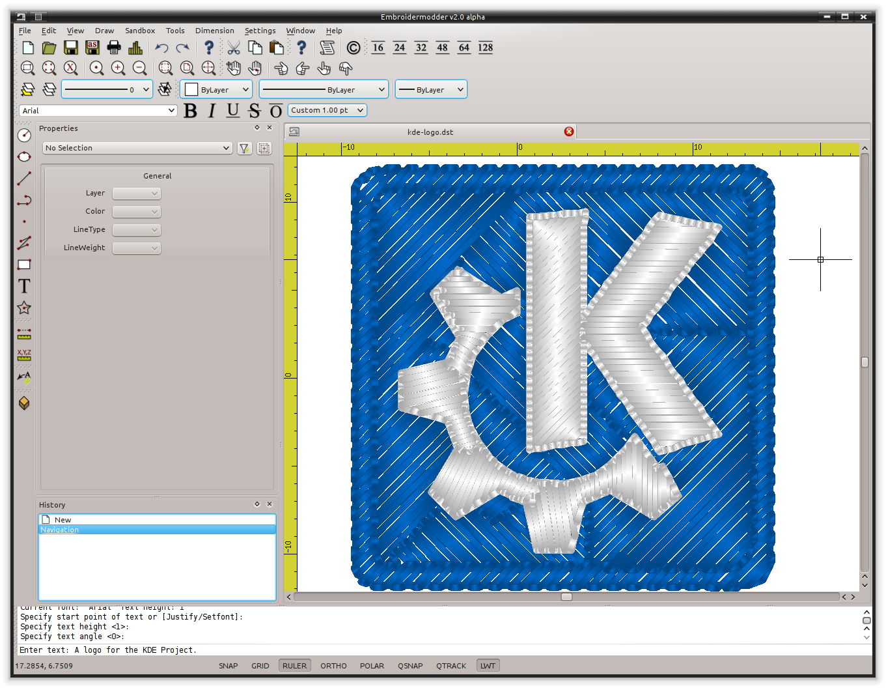Disable the RULER toggle

click(x=294, y=666)
